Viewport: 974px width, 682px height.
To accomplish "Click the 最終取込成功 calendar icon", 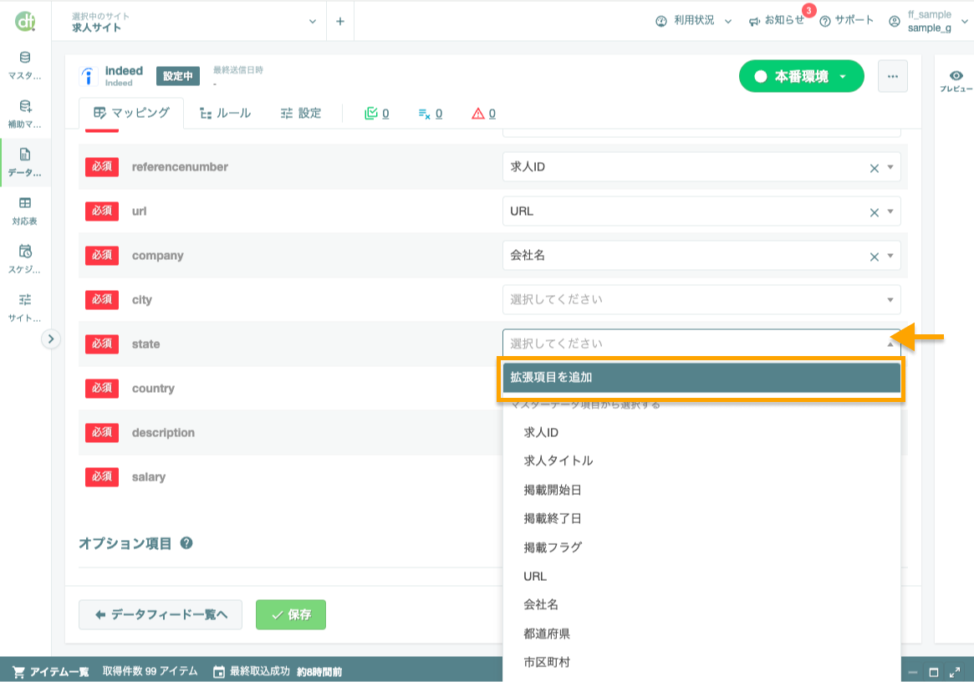I will pos(219,671).
